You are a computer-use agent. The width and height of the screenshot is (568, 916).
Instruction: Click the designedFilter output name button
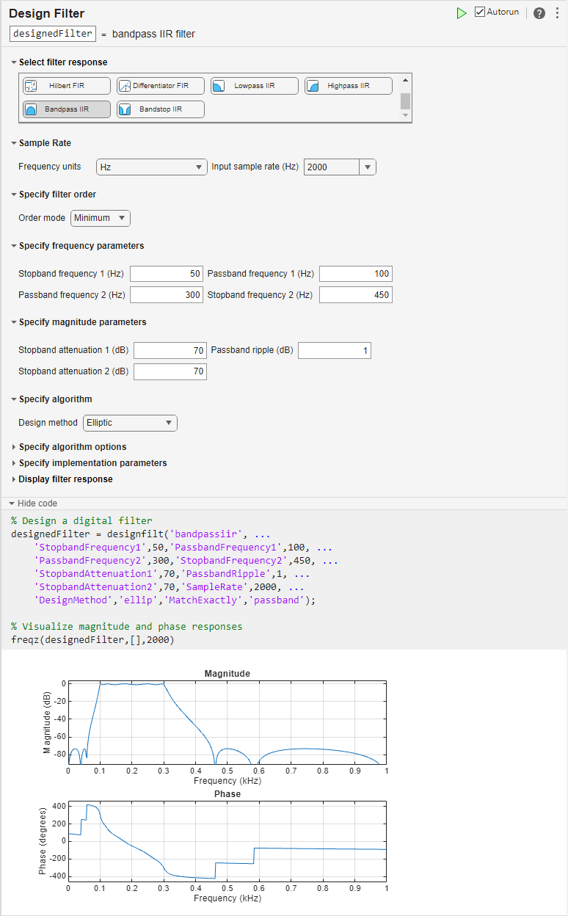(51, 33)
